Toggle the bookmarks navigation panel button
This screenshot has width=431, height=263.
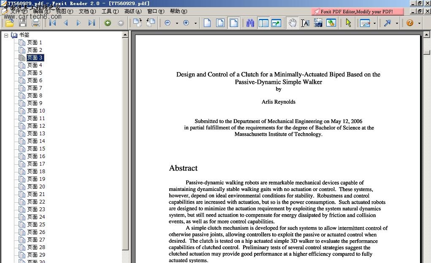263,23
